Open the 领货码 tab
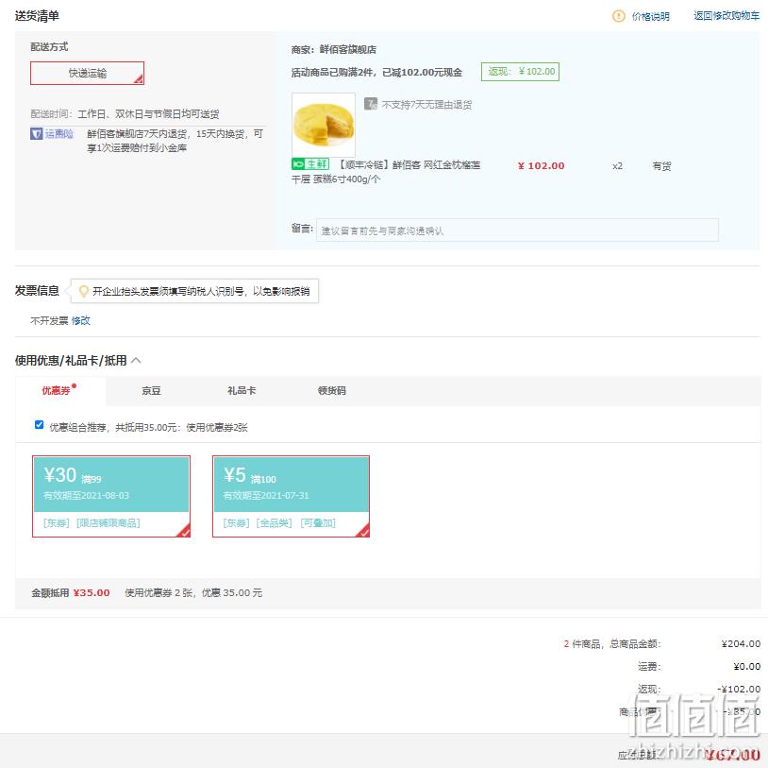The width and height of the screenshot is (768, 768). tap(331, 391)
